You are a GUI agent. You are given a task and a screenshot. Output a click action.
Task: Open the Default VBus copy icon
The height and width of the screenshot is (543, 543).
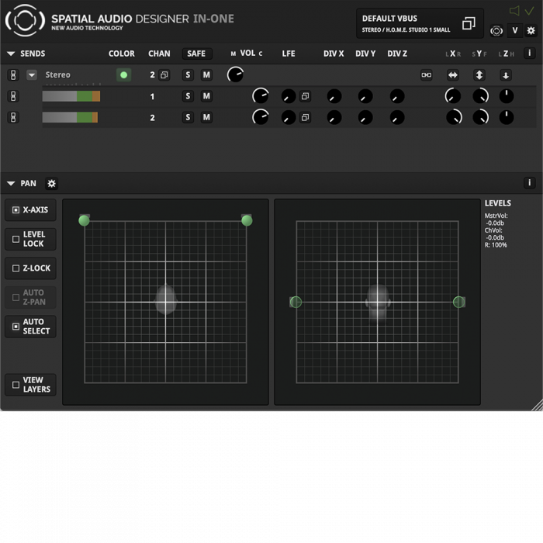[469, 23]
